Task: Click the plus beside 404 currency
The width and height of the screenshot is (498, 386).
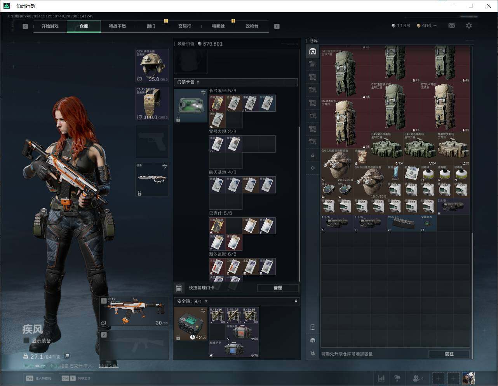Action: pos(435,26)
